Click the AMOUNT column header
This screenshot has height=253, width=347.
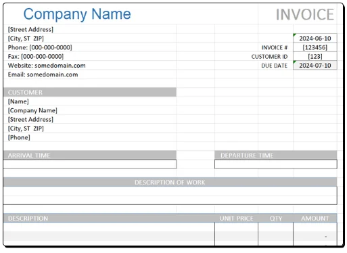tap(315, 218)
